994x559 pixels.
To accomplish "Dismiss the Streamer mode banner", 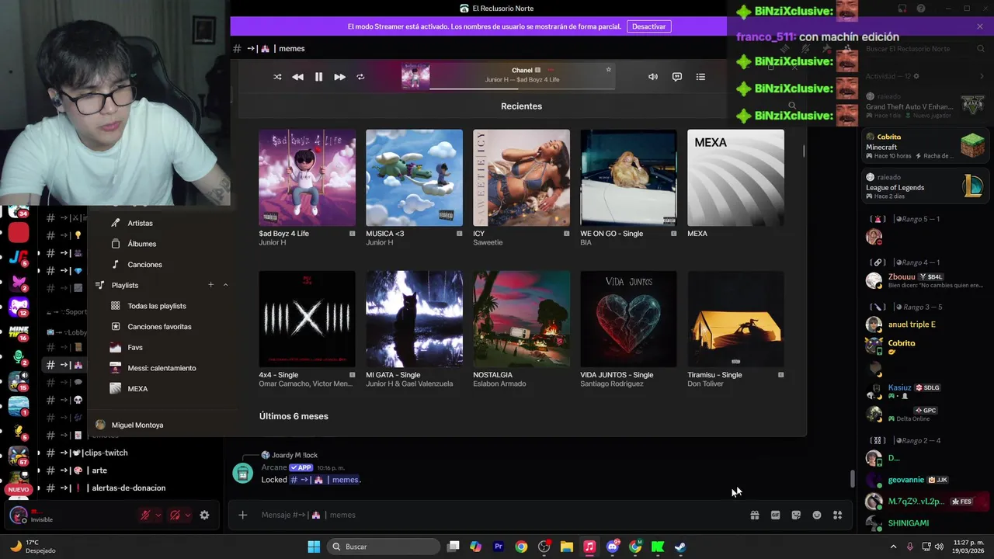I will tap(980, 26).
